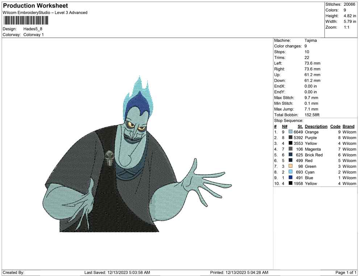Image resolution: width=359 pixels, height=276 pixels.
Task: Click the Max Stitch value '9.7 mm'
Action: (311, 98)
